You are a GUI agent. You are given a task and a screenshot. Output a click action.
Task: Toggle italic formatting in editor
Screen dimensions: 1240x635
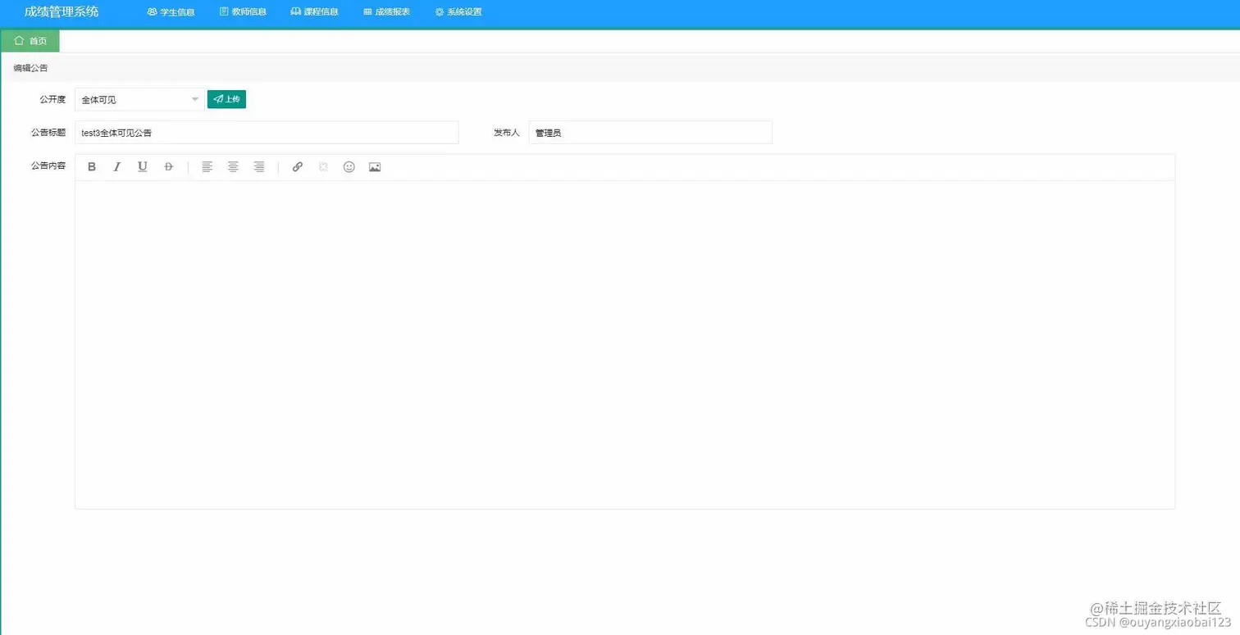117,167
